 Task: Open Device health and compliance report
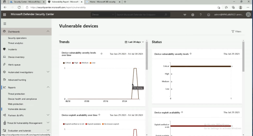tap(22, 99)
